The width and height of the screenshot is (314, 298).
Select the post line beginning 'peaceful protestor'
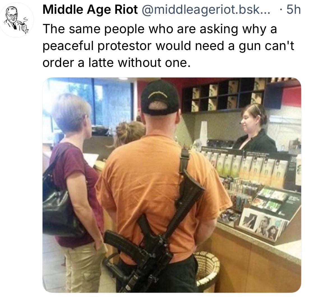(168, 46)
